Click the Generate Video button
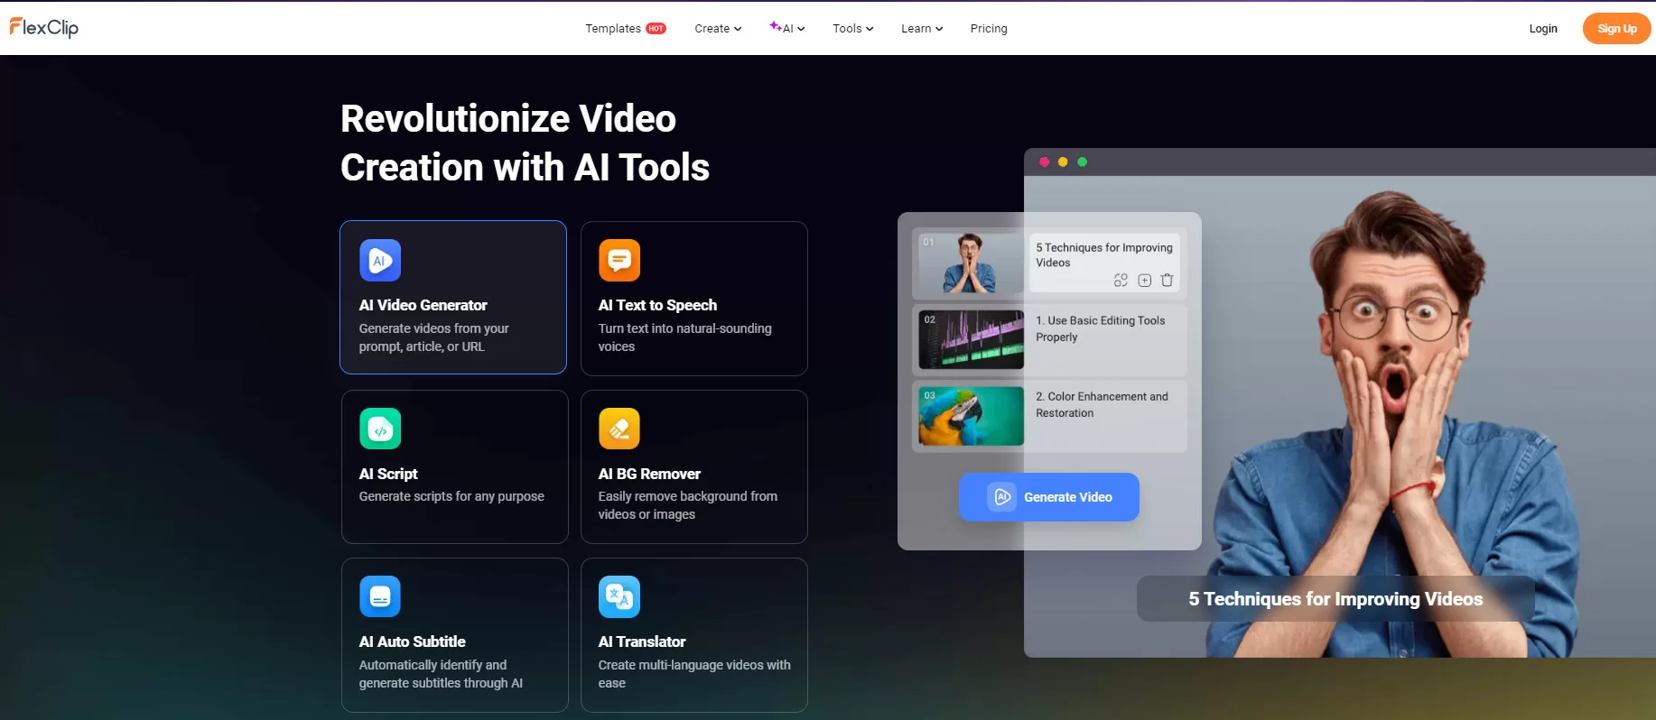 (1049, 497)
